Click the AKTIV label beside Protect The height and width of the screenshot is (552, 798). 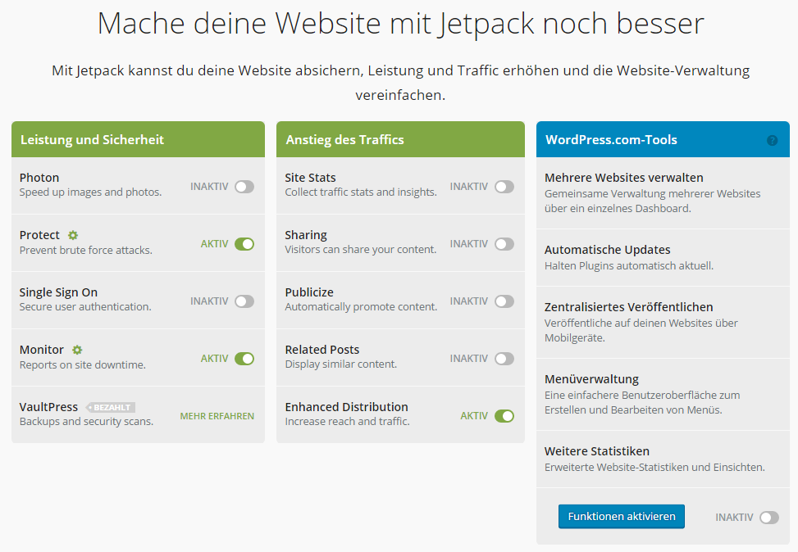[214, 244]
